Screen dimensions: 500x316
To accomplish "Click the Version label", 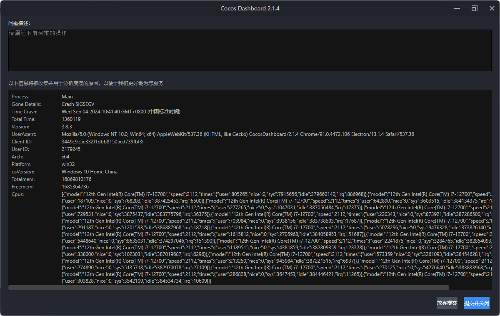I will pos(20,127).
